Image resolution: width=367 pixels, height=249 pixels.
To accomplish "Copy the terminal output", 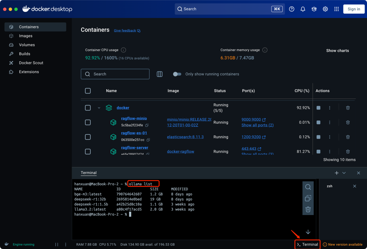I will 308,198.
